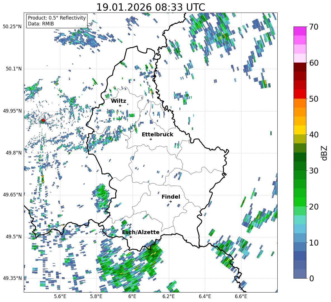Click the colorbar tick label 50
Image resolution: width=331 pixels, height=302 pixels.
[314, 99]
